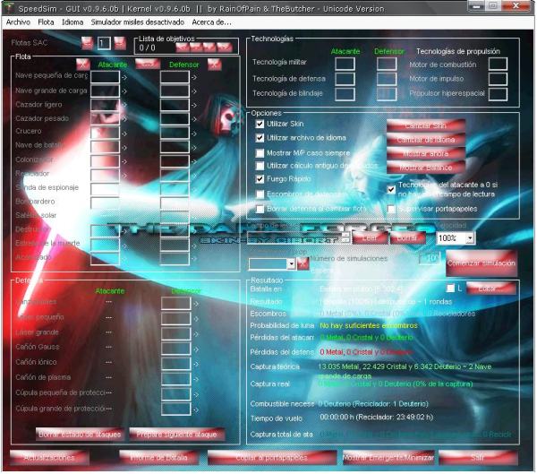
Task: Click the defender arrow for Crucero
Action: [x=194, y=134]
